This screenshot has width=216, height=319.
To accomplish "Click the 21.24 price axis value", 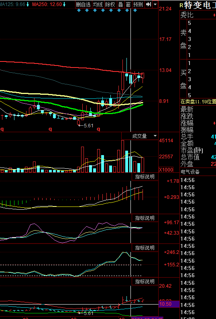I will pos(165,9).
